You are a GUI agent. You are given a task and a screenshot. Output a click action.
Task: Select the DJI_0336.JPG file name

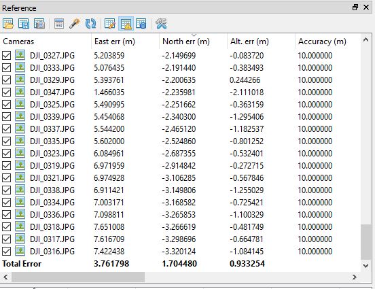[x=52, y=215]
